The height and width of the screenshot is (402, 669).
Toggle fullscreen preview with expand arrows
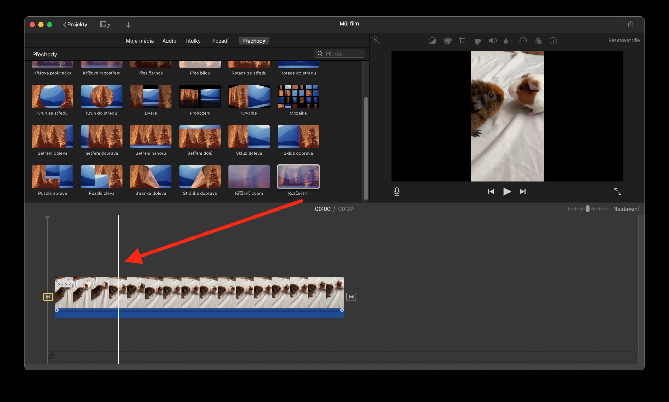[618, 191]
